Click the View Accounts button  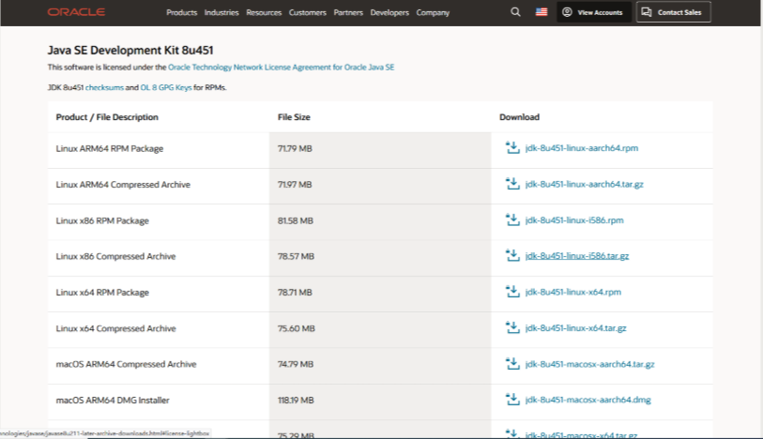pos(594,12)
